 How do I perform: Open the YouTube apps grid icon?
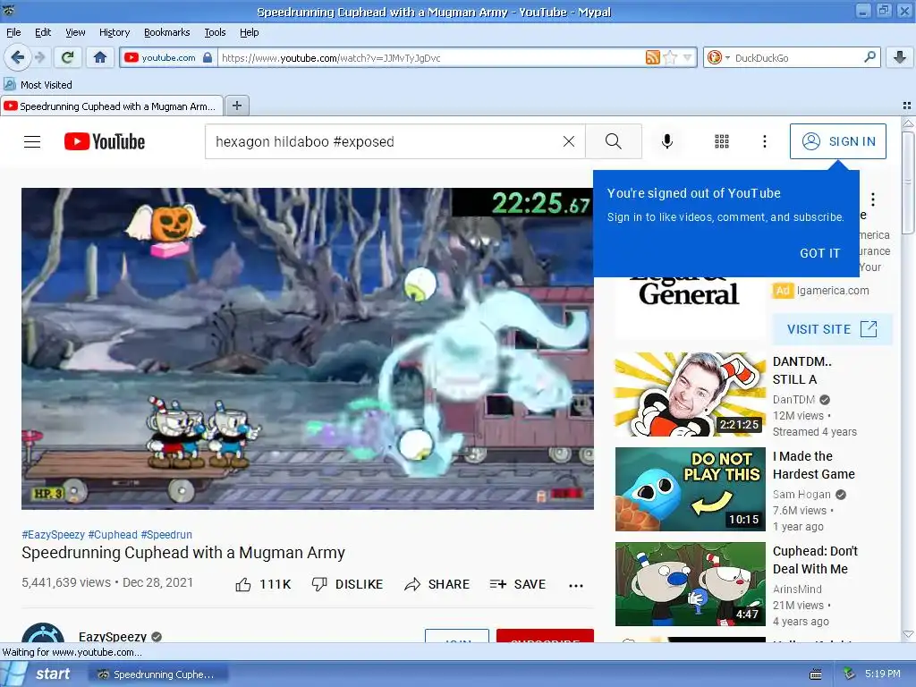[x=722, y=141]
